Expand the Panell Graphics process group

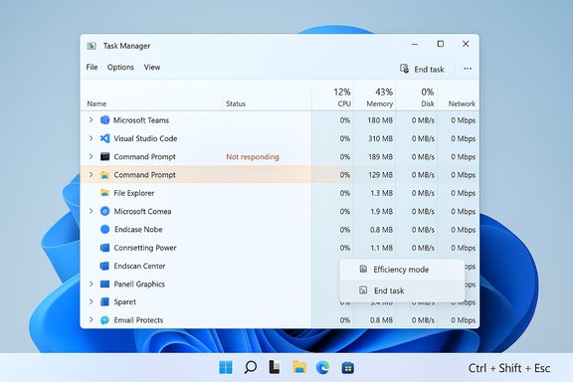pyautogui.click(x=91, y=284)
